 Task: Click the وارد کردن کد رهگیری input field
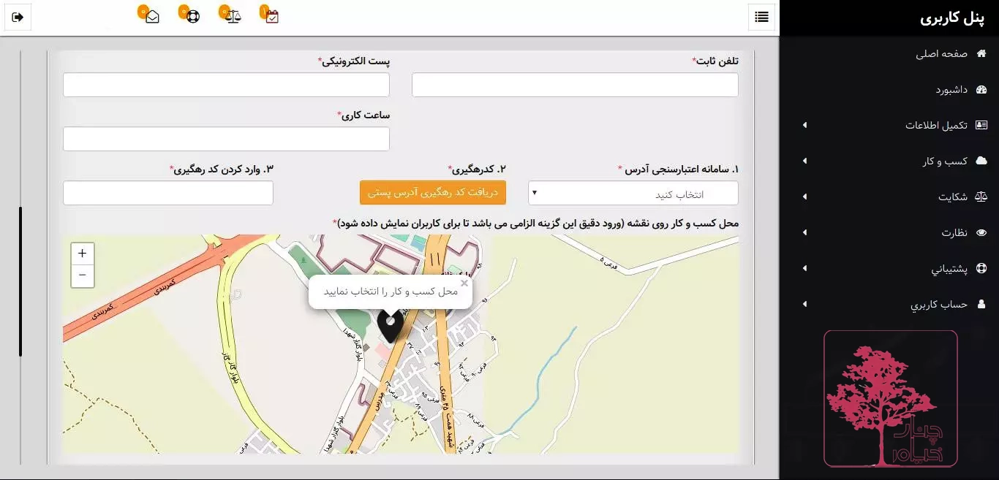coord(168,193)
